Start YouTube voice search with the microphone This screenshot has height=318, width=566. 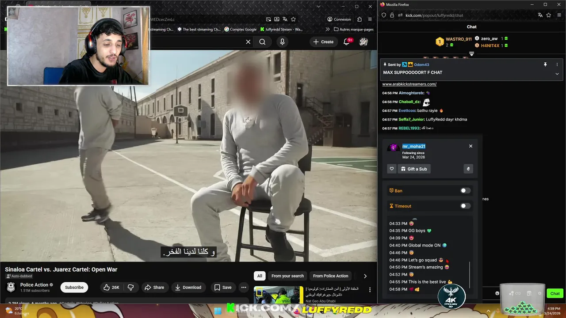(282, 42)
